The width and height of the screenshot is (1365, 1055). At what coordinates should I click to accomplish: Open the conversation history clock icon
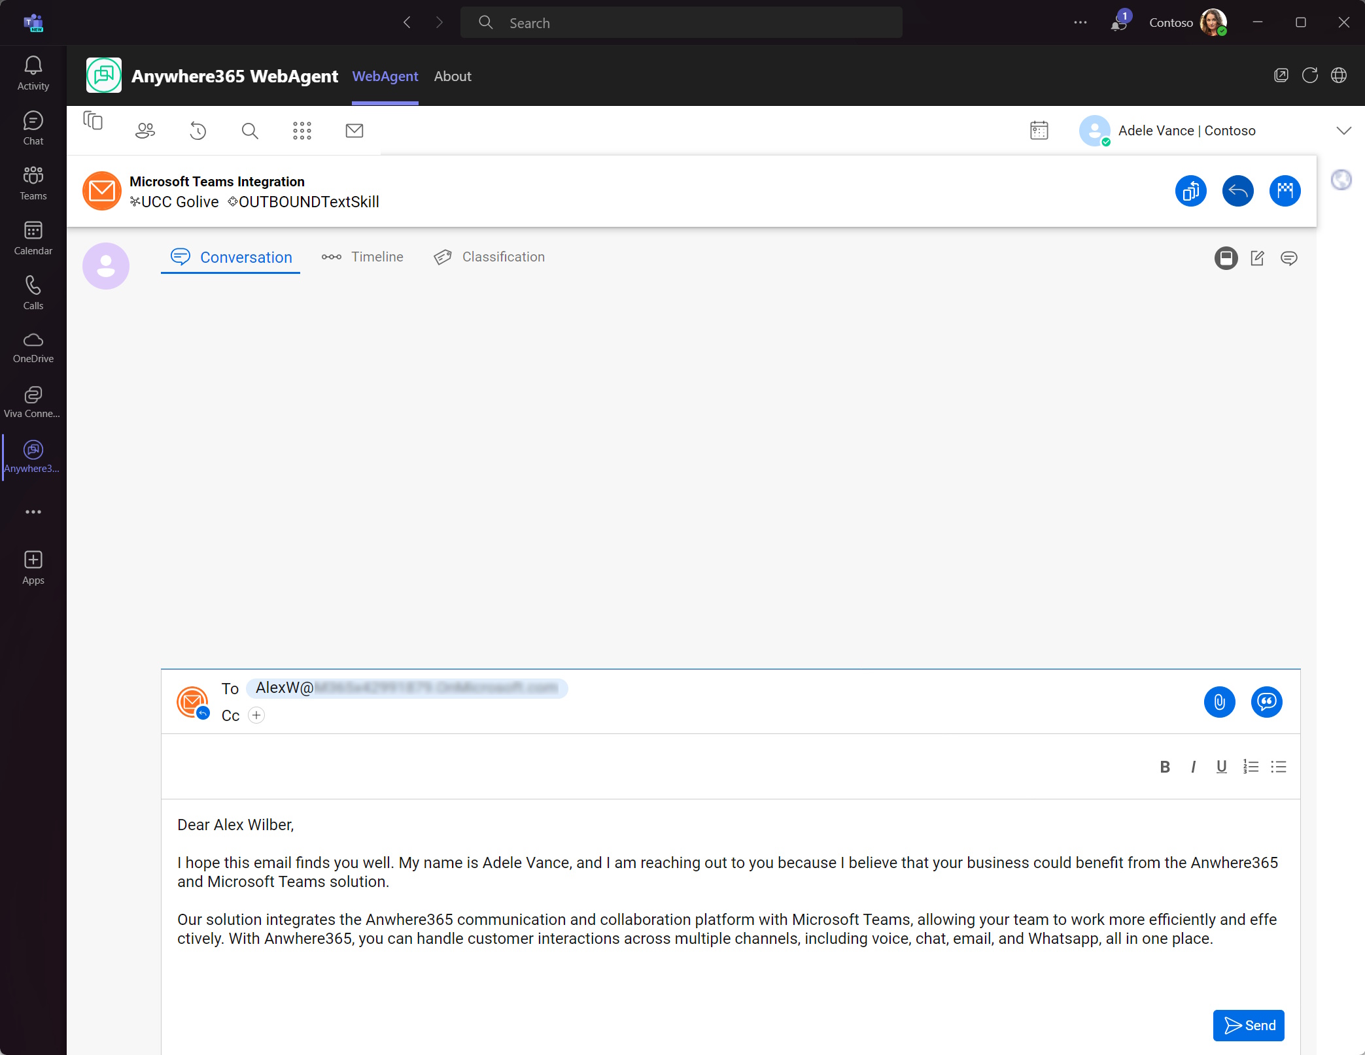(x=198, y=131)
